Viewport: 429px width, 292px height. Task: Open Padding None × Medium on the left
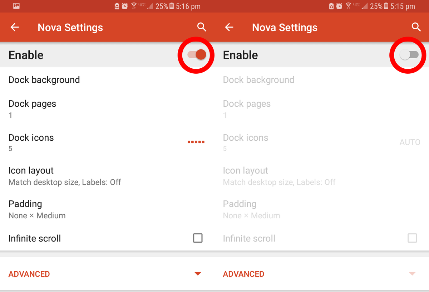[x=107, y=209]
